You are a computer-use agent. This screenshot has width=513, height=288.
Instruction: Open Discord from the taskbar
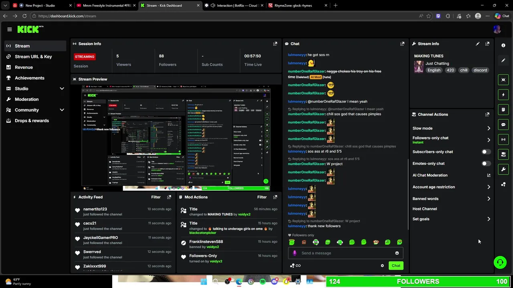[274, 282]
